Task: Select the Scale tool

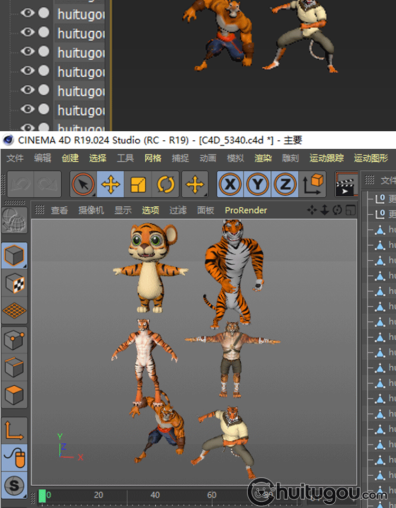Action: tap(138, 185)
